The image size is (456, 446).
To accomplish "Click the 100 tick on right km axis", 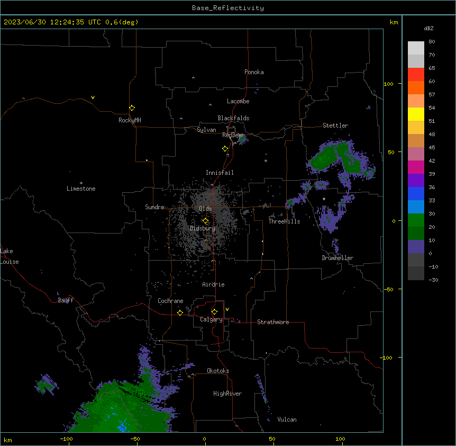I will click(x=388, y=84).
